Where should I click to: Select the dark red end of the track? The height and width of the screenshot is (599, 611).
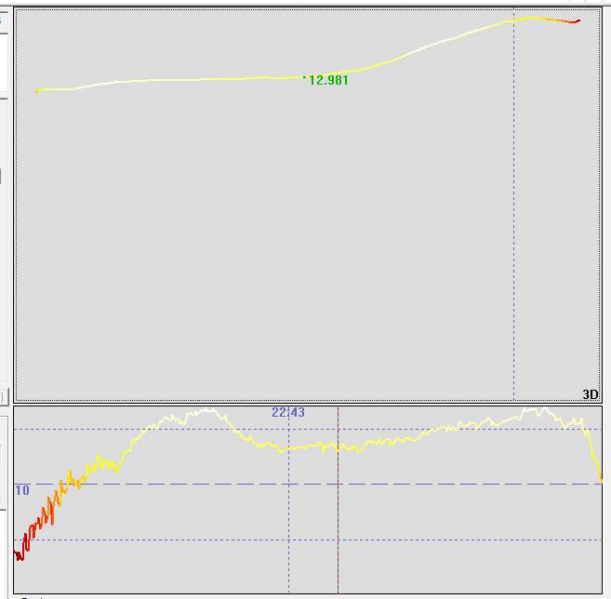[577, 20]
